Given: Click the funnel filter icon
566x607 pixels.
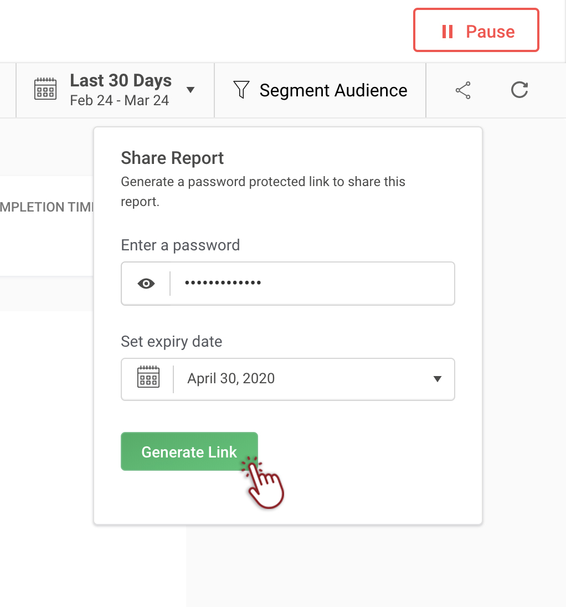Looking at the screenshot, I should (241, 90).
